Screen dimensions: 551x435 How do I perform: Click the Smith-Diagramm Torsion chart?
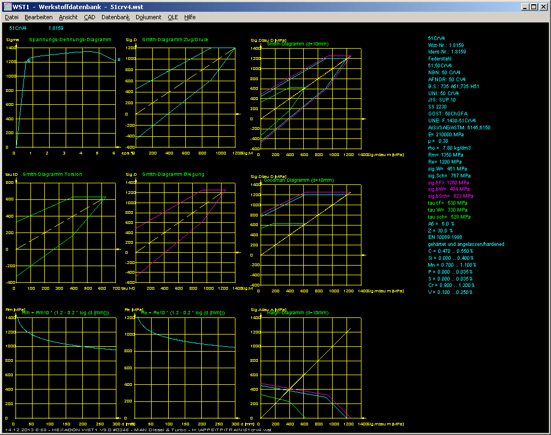coord(66,232)
